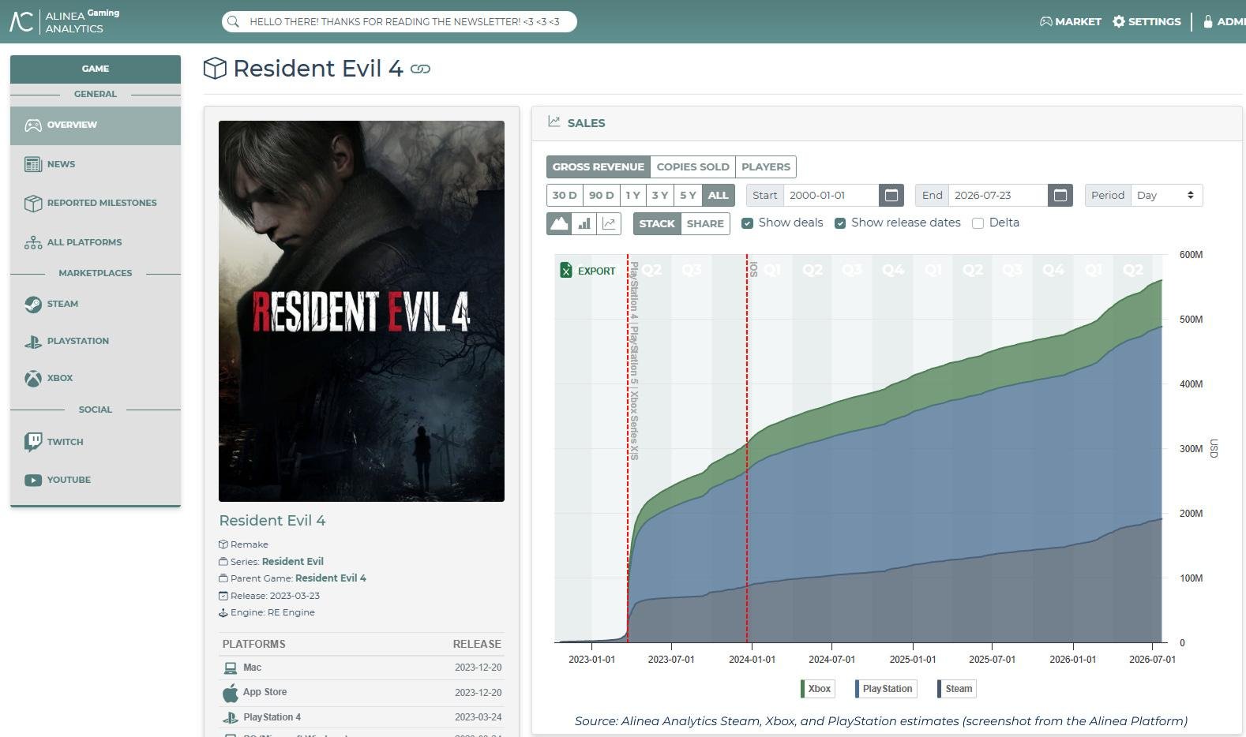The height and width of the screenshot is (737, 1246).
Task: Click the Mac laptop icon in Platforms
Action: point(231,668)
